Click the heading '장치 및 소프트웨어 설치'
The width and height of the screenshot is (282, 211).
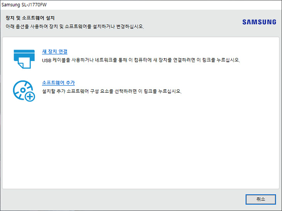click(30, 18)
